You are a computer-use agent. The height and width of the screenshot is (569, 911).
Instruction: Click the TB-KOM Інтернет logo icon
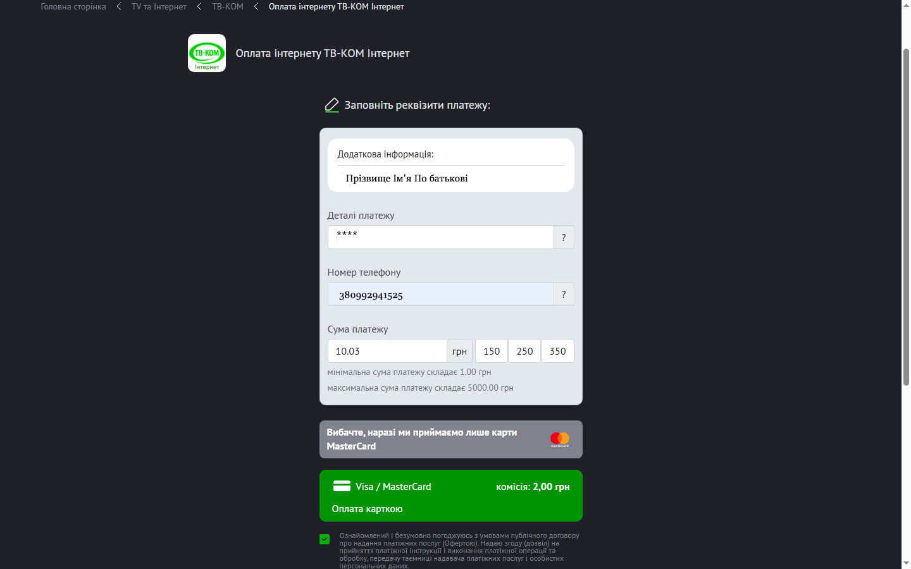pos(207,53)
